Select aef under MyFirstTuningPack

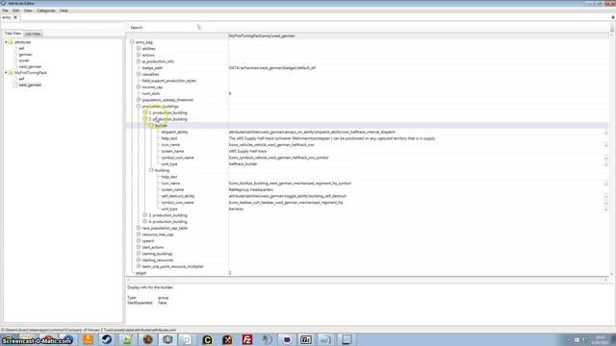(x=21, y=79)
